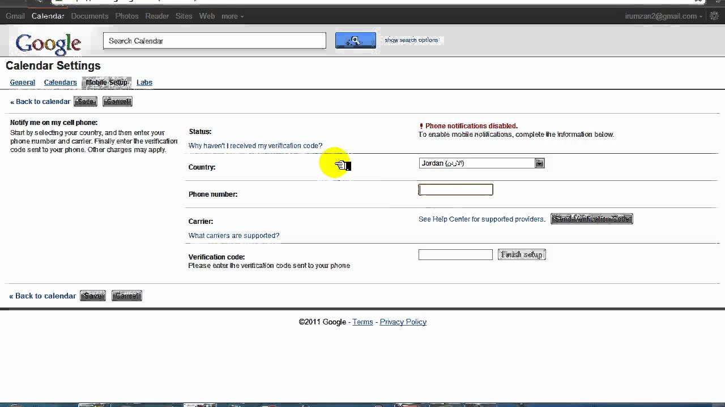Screen dimensions: 725x407
Task: Click the bottom Save button
Action: [x=93, y=296]
